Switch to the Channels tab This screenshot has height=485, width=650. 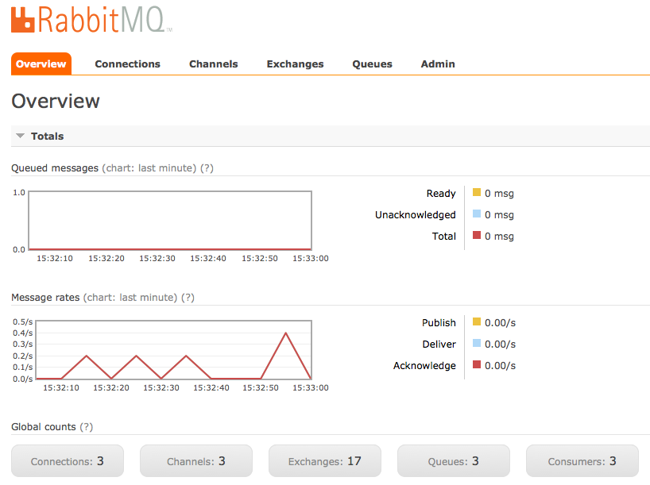(x=213, y=64)
